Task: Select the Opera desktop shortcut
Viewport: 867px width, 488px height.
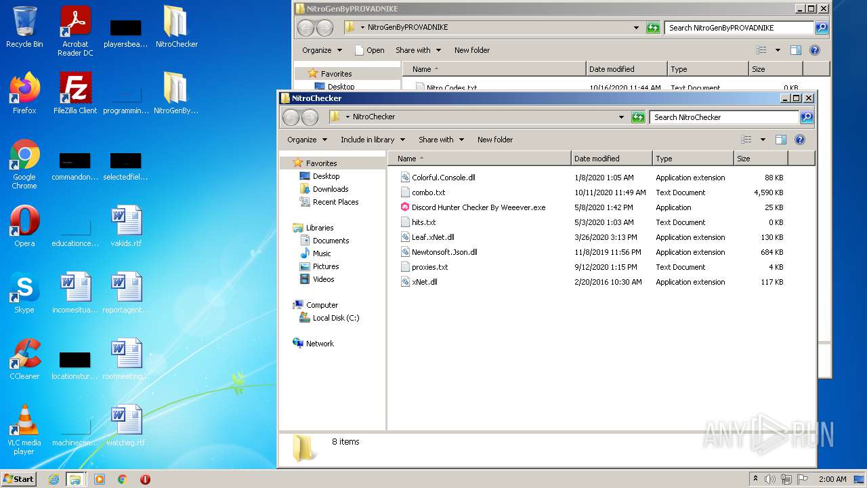Action: coord(24,226)
